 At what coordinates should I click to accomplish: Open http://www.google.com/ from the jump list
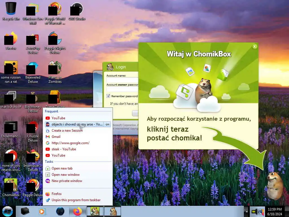(x=78, y=143)
